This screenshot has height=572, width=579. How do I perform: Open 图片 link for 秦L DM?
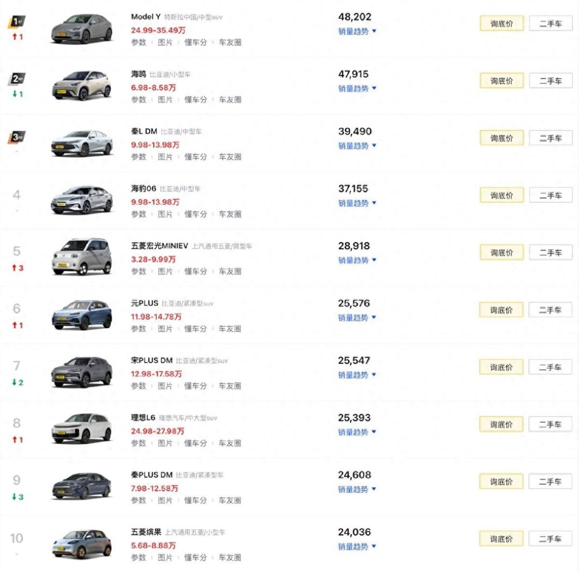click(165, 157)
